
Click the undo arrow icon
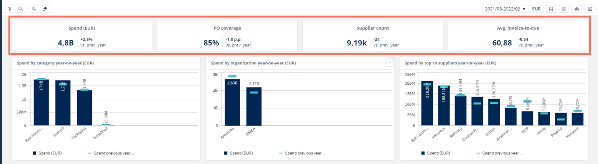[x=34, y=8]
